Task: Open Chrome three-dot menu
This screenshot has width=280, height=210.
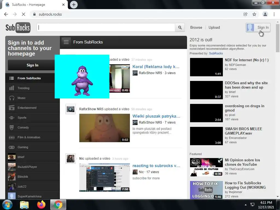Action: tap(274, 14)
